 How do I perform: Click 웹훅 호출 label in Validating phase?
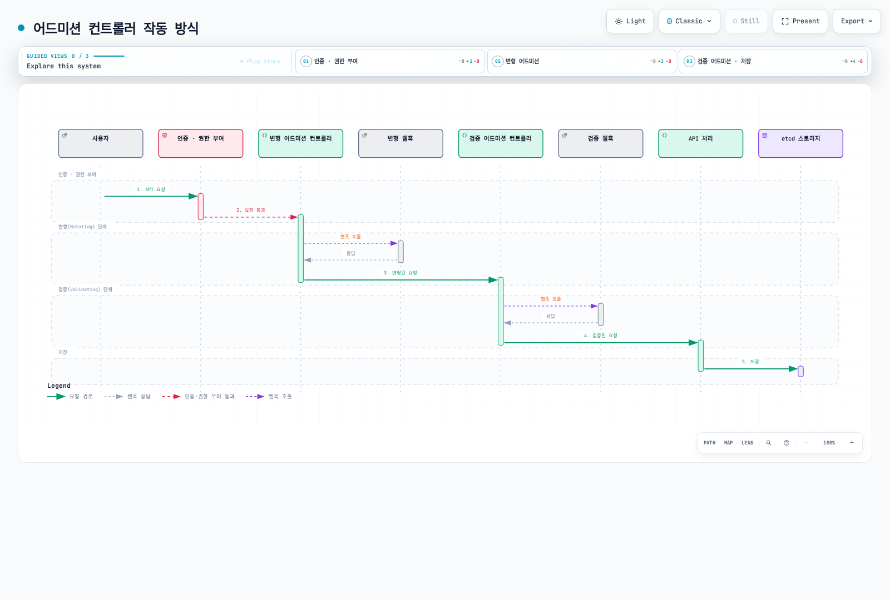551,299
